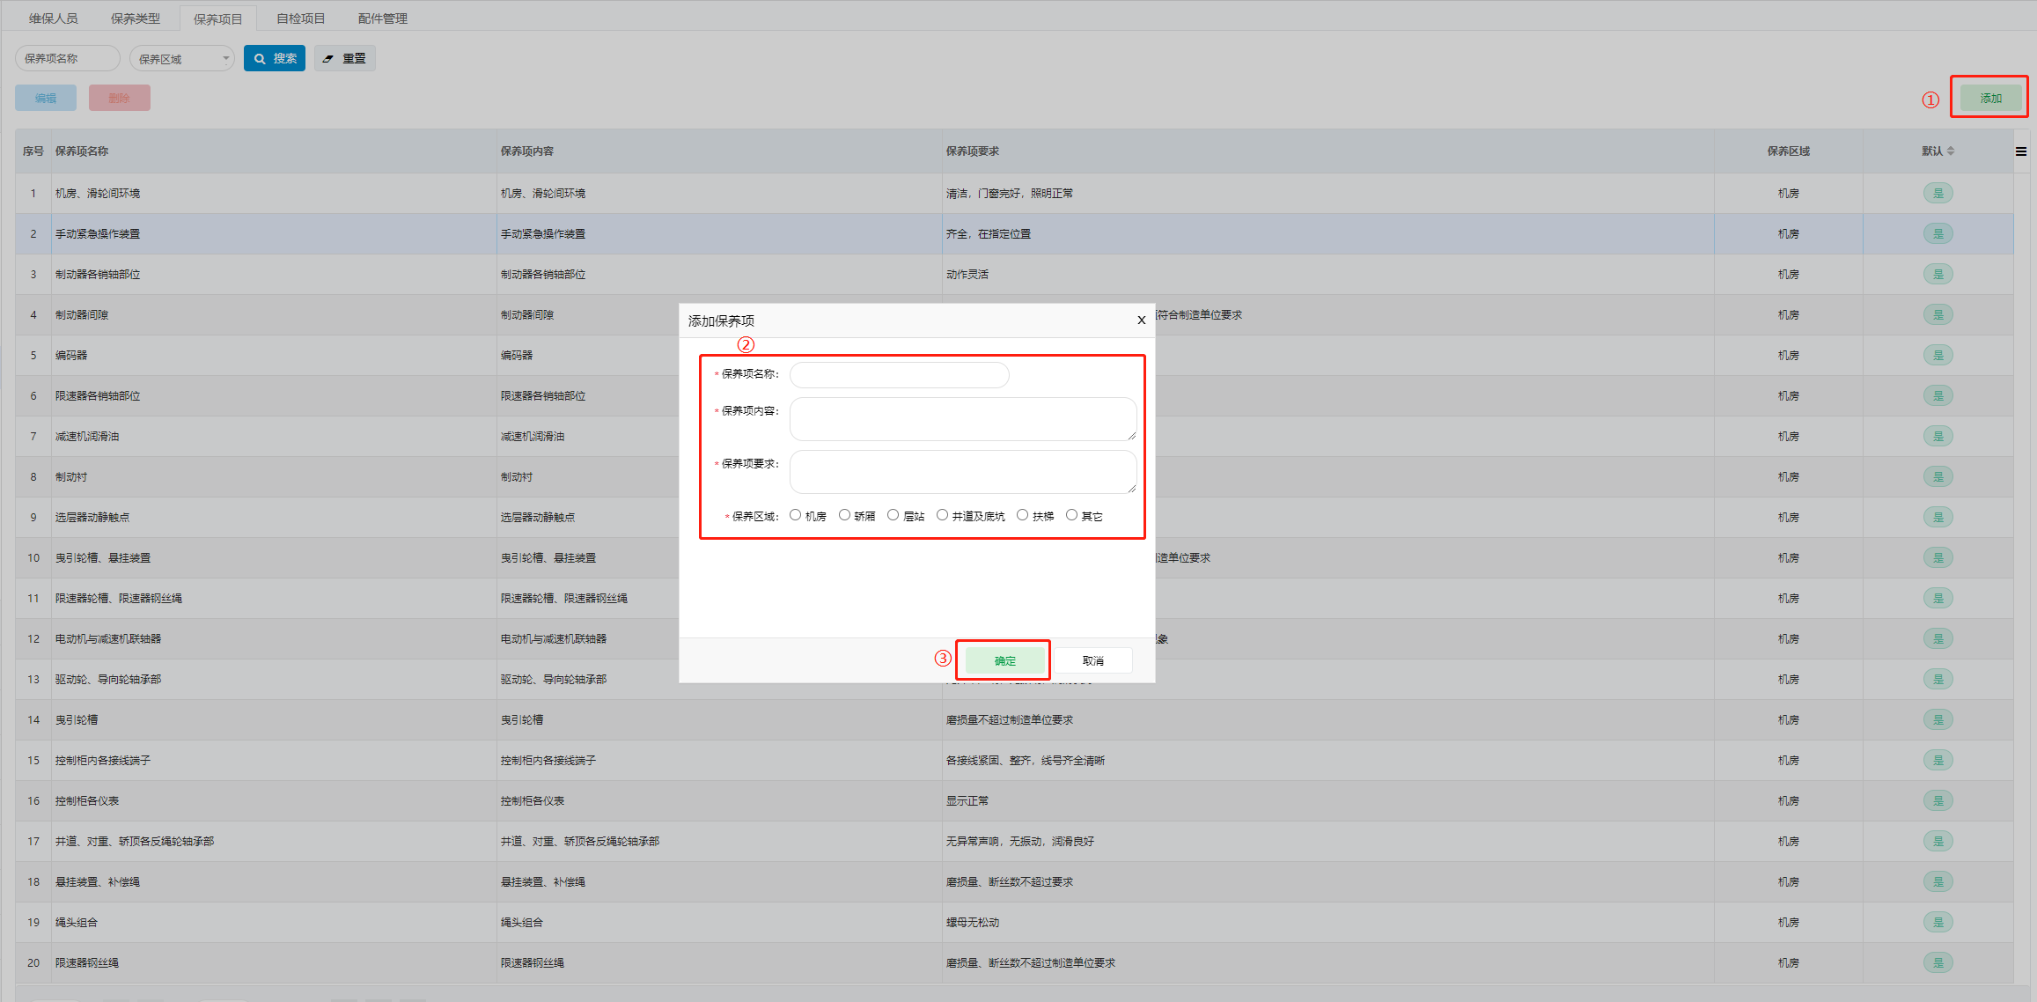Click the 保养项名称 field in dialog
2037x1002 pixels.
899,375
